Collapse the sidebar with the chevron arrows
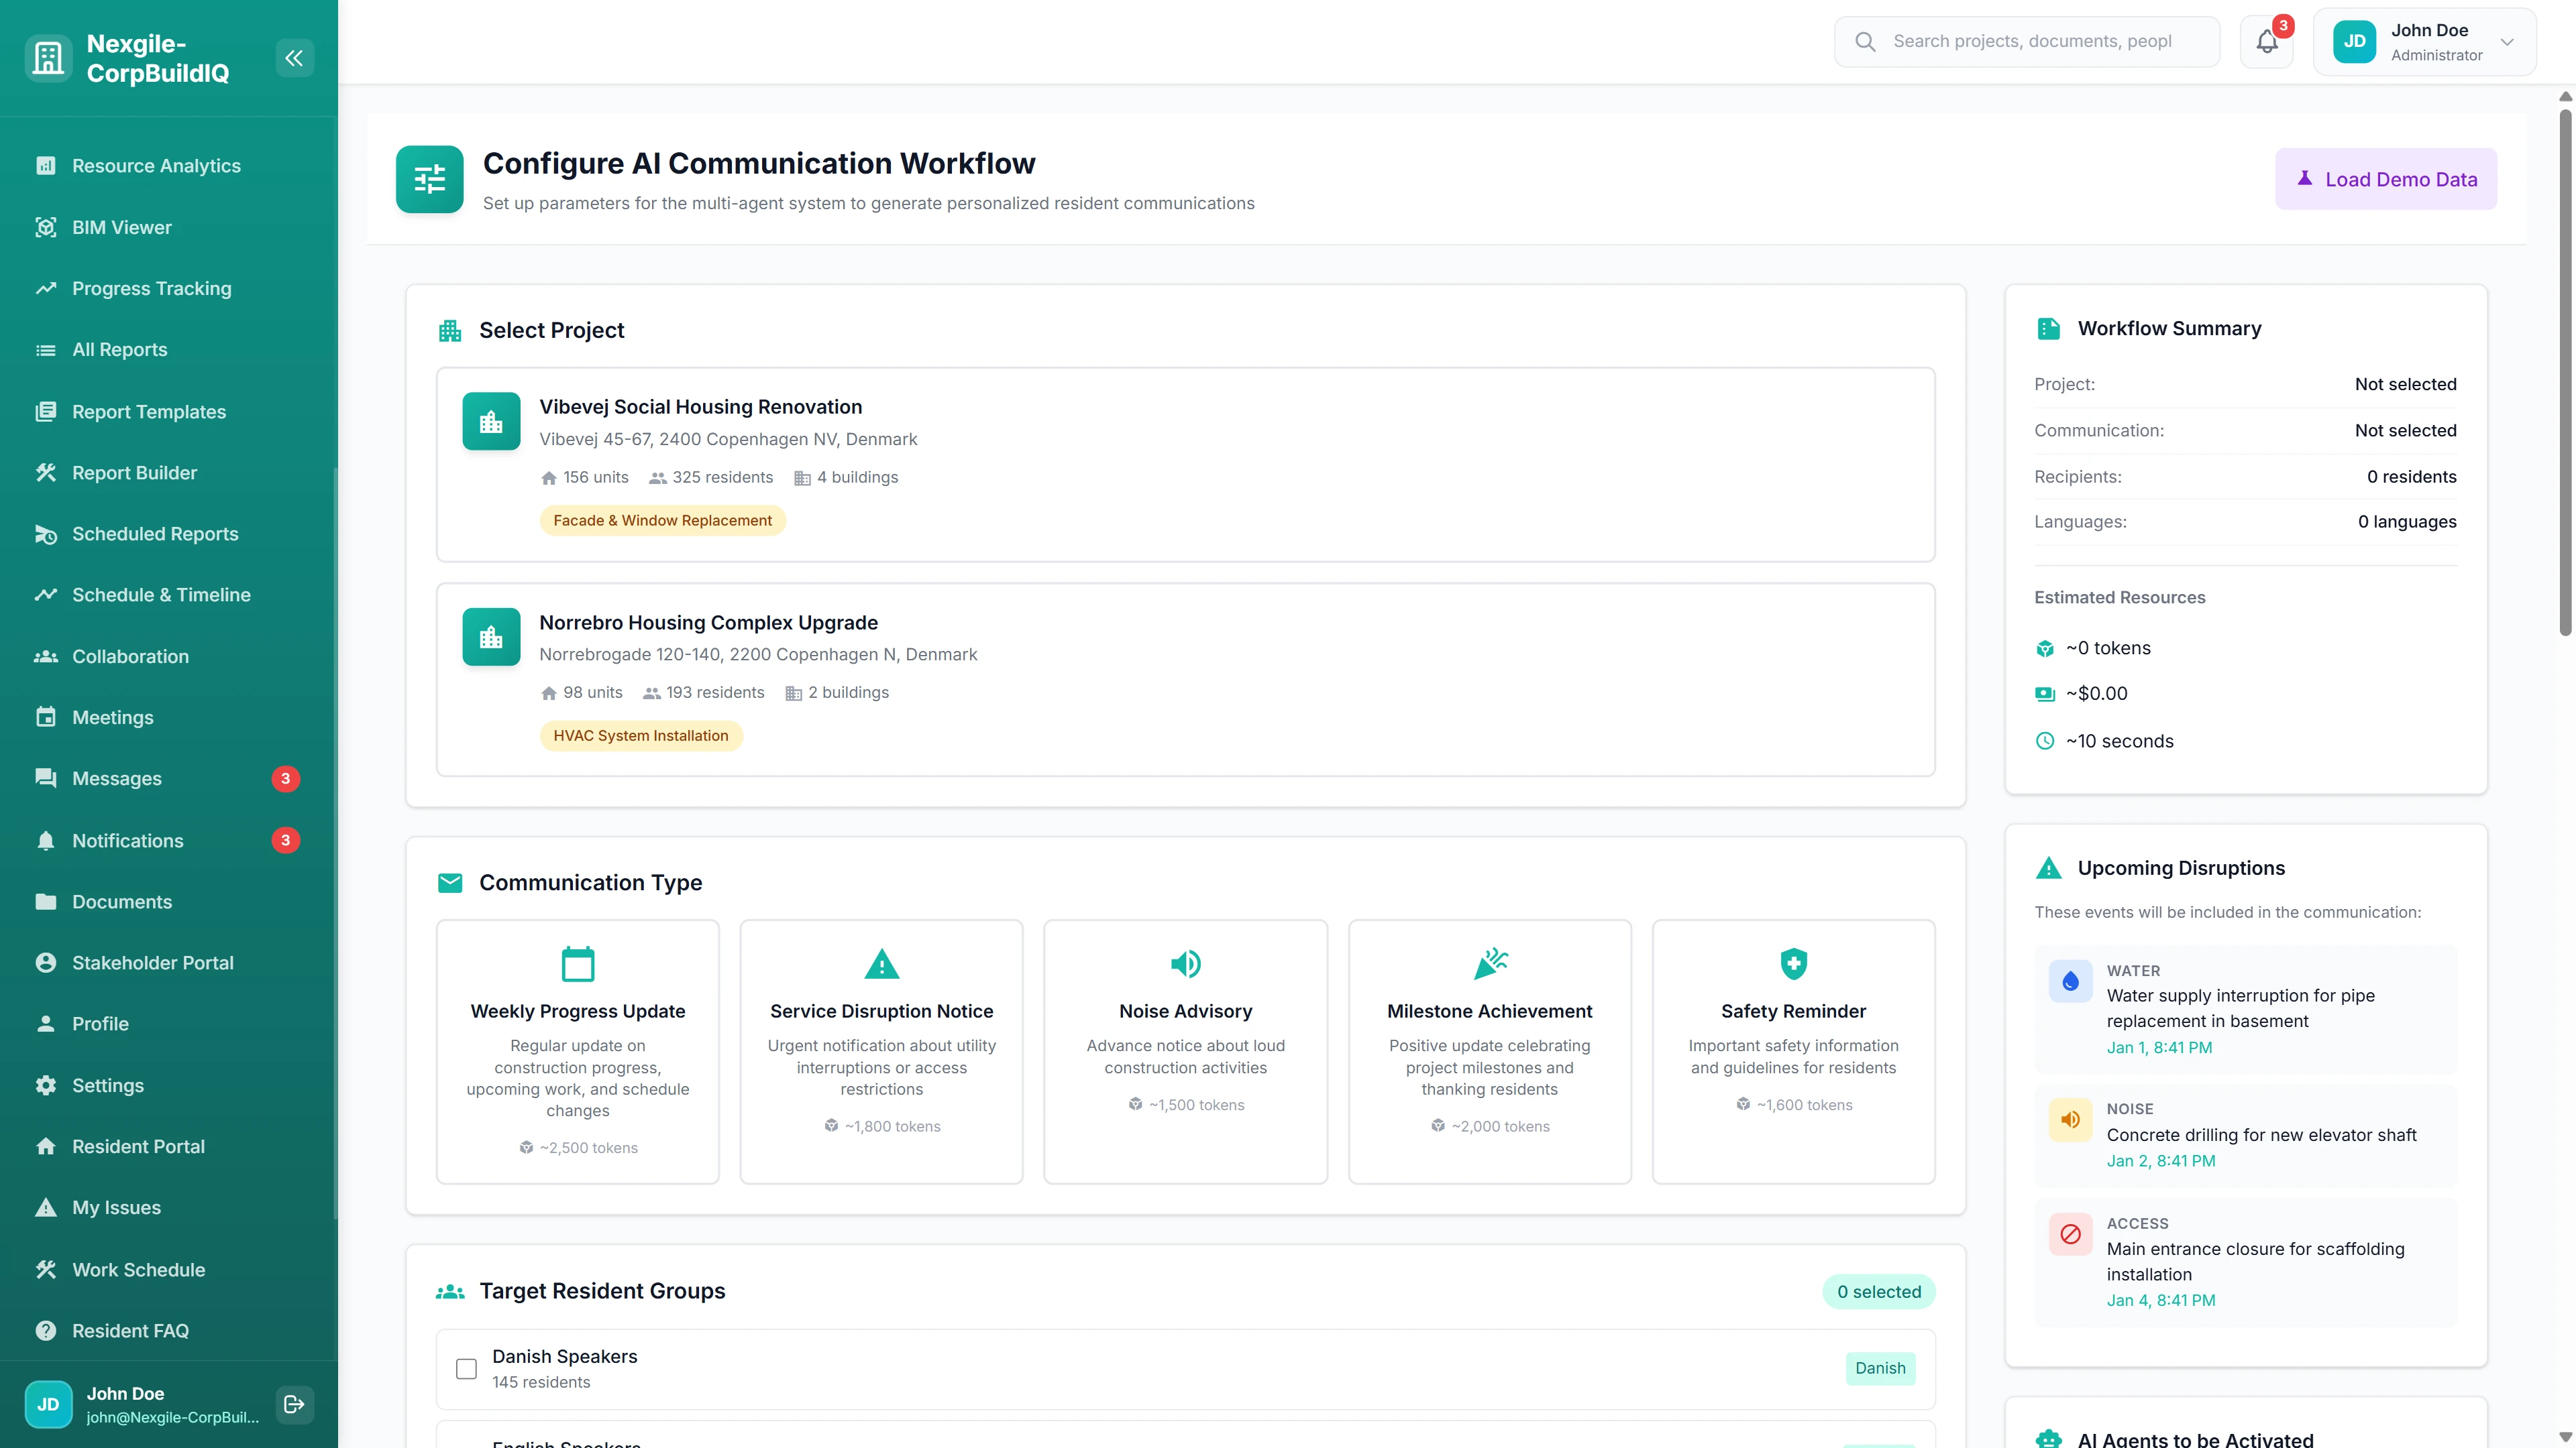Screen dimensions: 2576x1448 pyautogui.click(x=294, y=57)
